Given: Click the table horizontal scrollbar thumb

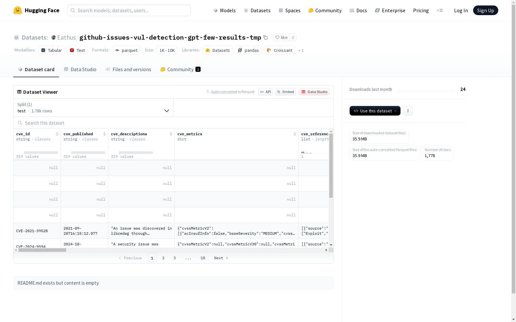Looking at the screenshot, I should point(42,250).
